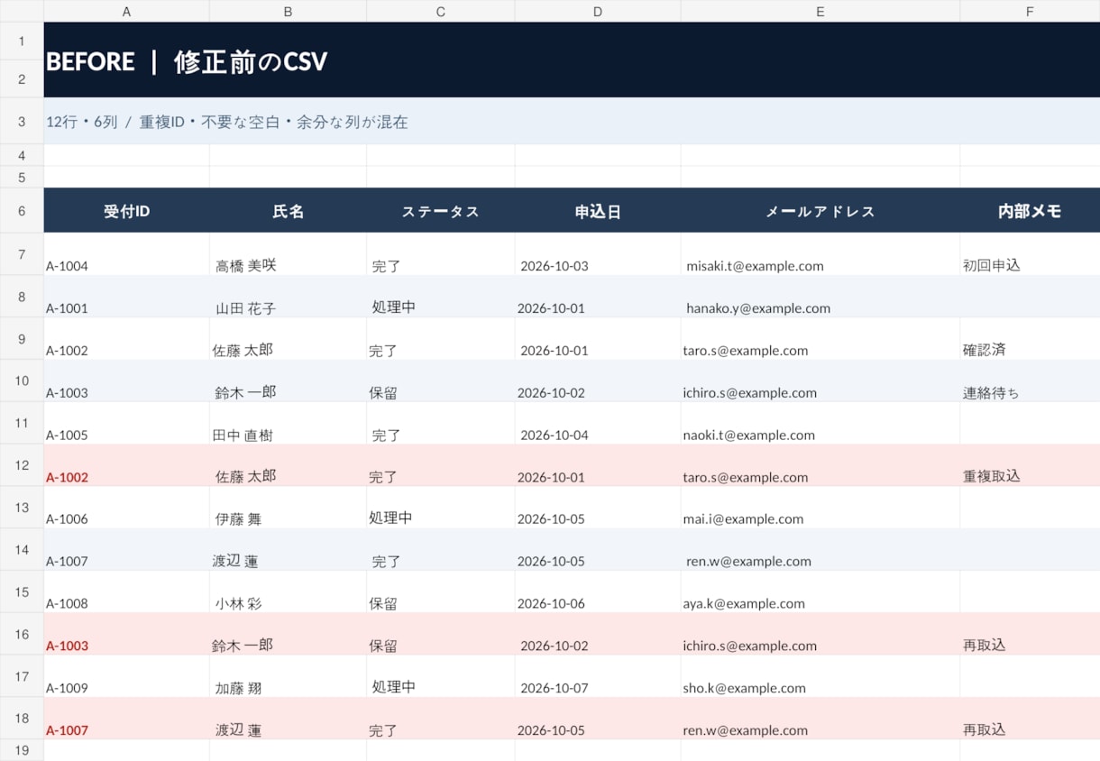
Task: Select cell with ID A-1005
Action: (126, 423)
